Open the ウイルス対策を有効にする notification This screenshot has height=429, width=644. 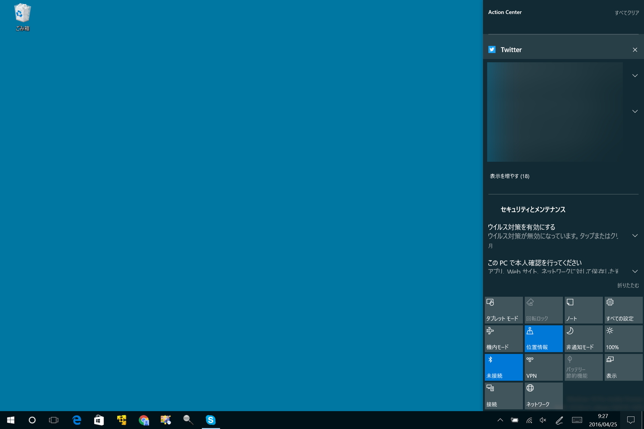(x=553, y=236)
